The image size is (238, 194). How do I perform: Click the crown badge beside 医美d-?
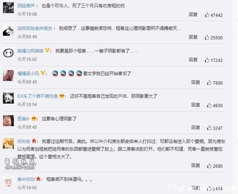34,118
